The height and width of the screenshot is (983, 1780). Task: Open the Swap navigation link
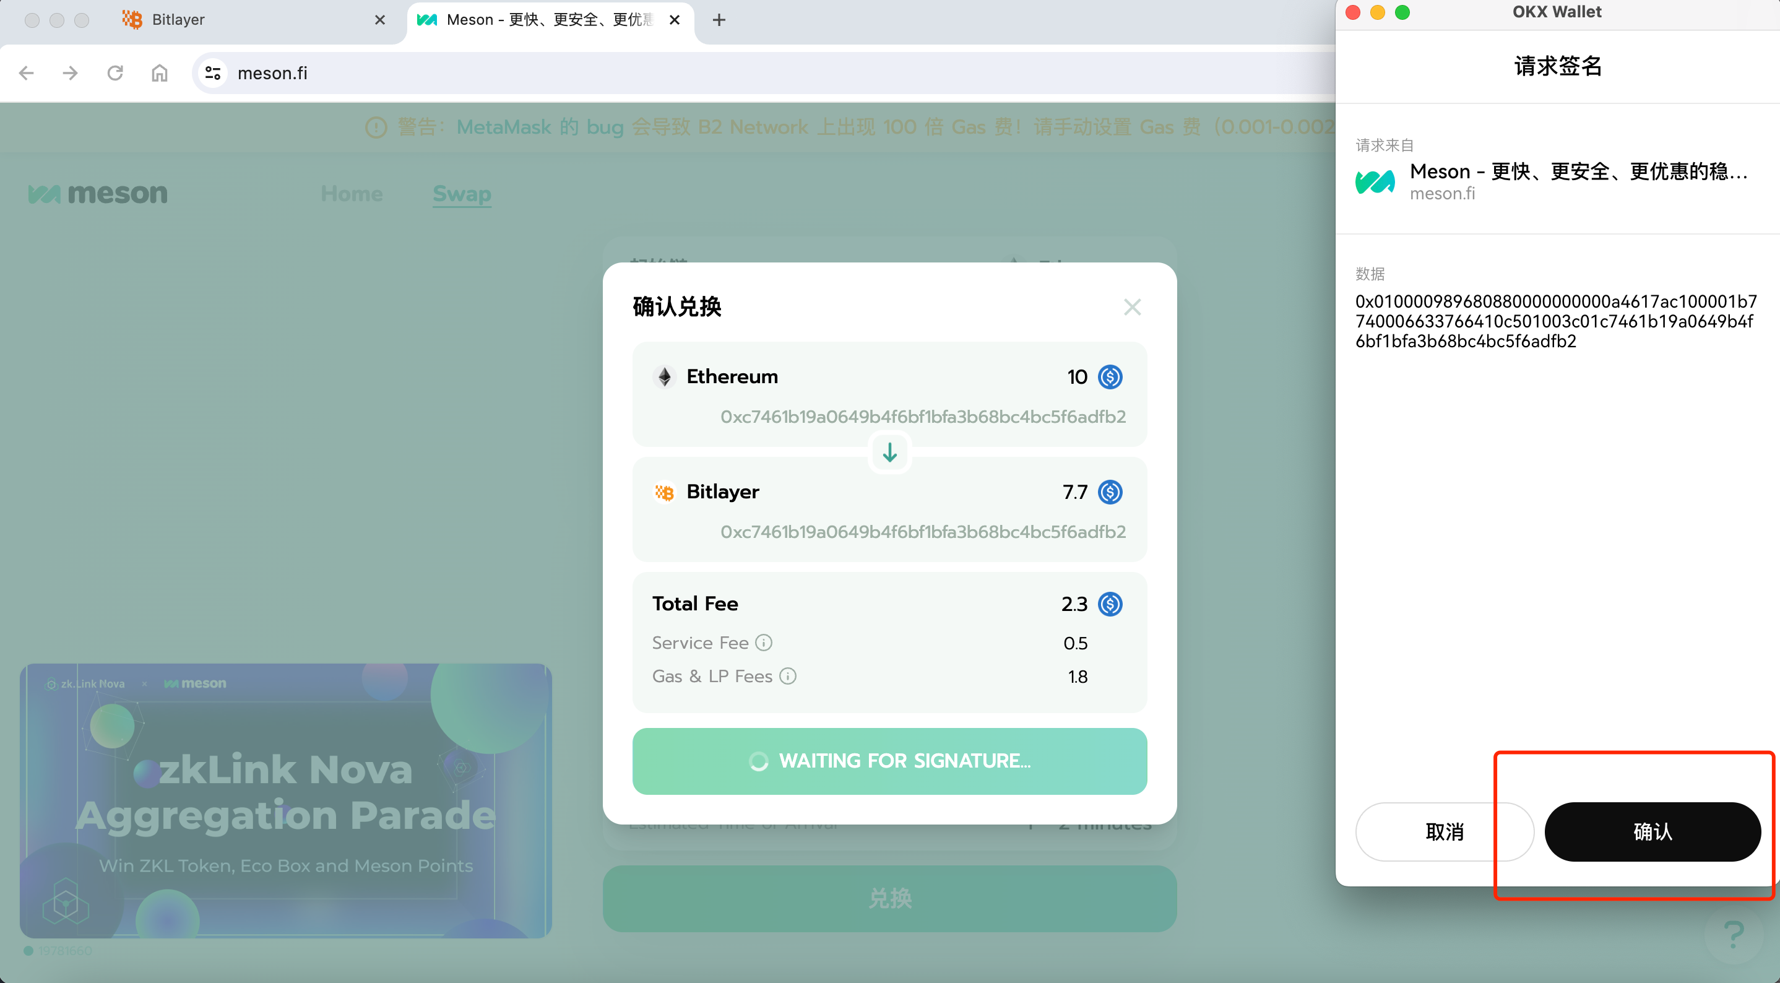462,194
